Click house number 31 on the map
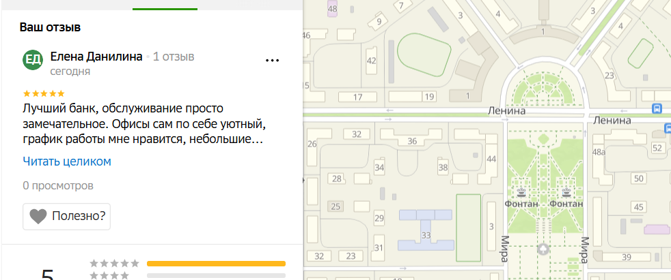The height and width of the screenshot is (280, 671). click(379, 248)
